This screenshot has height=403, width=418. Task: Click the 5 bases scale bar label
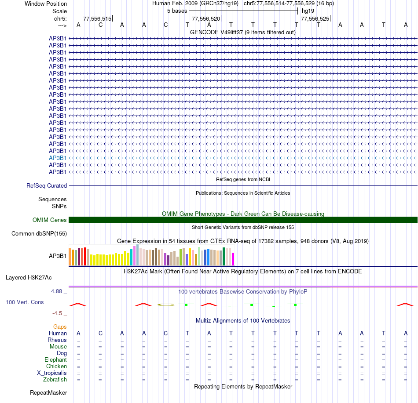point(177,11)
